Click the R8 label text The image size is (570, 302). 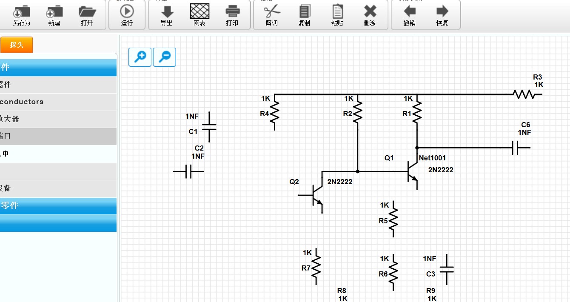click(342, 291)
